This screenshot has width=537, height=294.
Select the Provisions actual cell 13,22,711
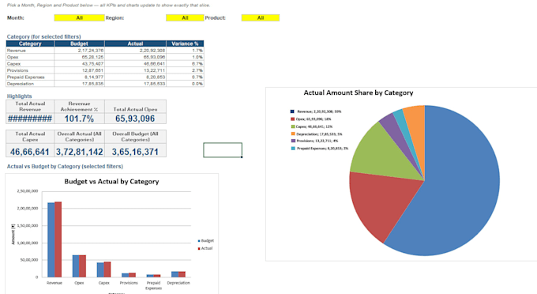coord(135,70)
